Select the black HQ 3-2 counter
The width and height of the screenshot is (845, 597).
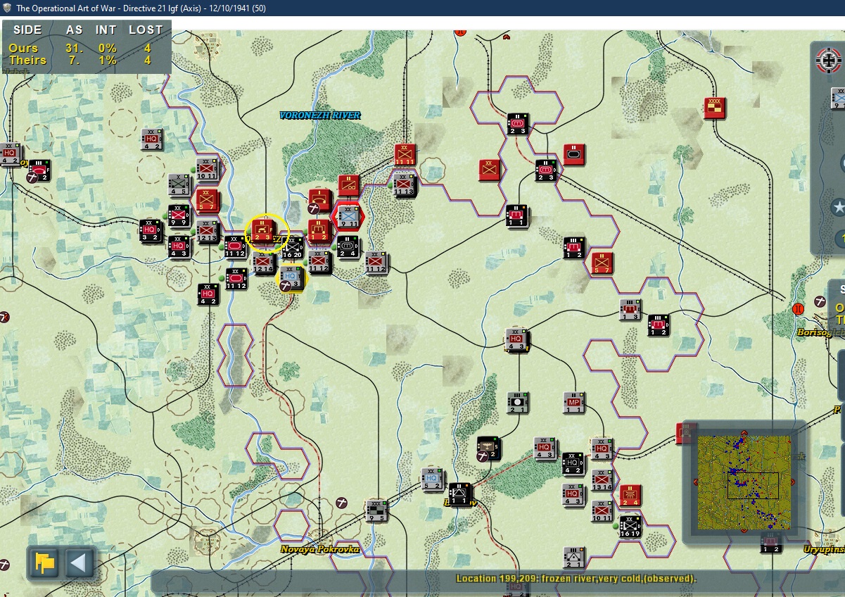tap(151, 230)
